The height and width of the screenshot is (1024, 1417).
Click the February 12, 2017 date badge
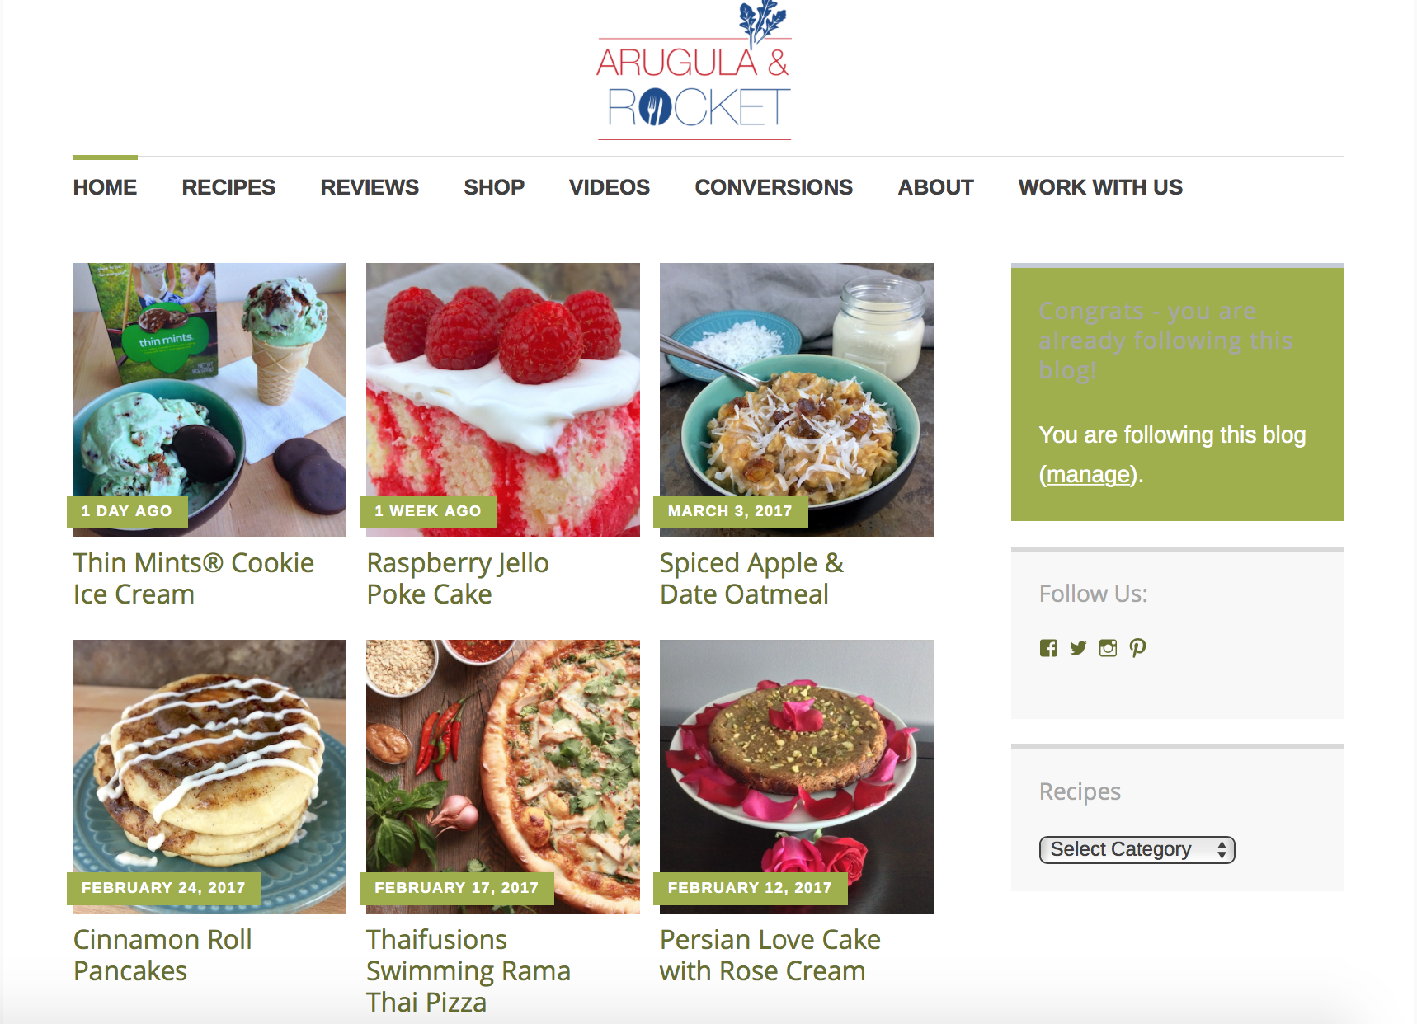pyautogui.click(x=750, y=888)
